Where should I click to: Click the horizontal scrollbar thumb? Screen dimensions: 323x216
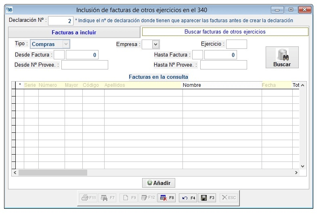click(53, 172)
